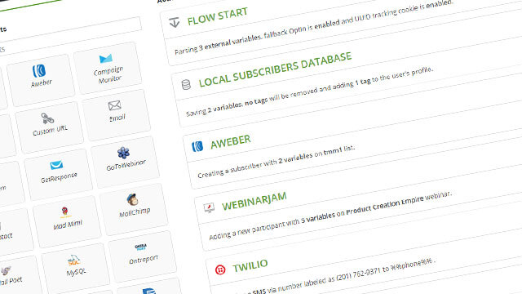Image resolution: width=522 pixels, height=294 pixels.
Task: Pick the Mad Mimi integration tile
Action: coord(67,221)
